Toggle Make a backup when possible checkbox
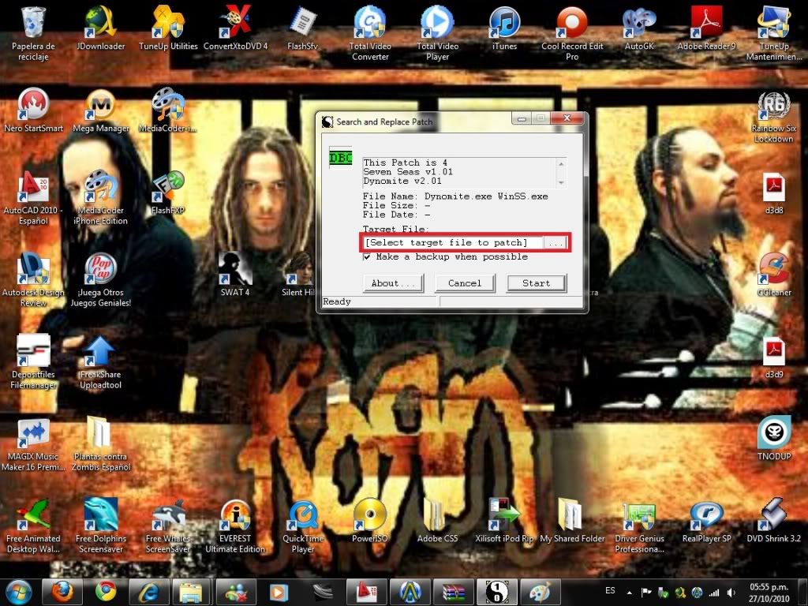 [x=367, y=256]
